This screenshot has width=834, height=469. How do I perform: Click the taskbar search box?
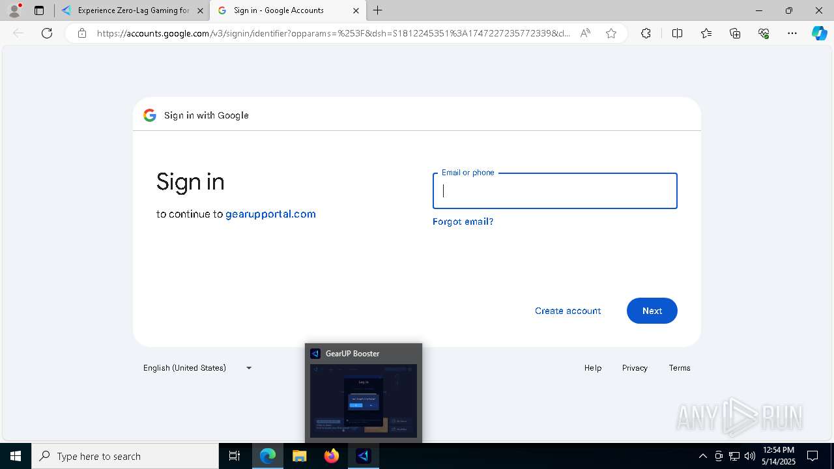pos(125,456)
